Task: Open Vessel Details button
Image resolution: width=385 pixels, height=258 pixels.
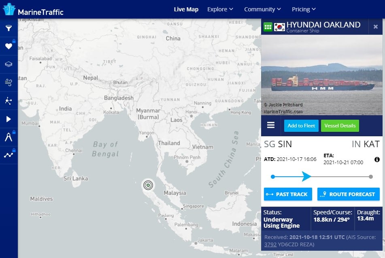Action: 340,126
